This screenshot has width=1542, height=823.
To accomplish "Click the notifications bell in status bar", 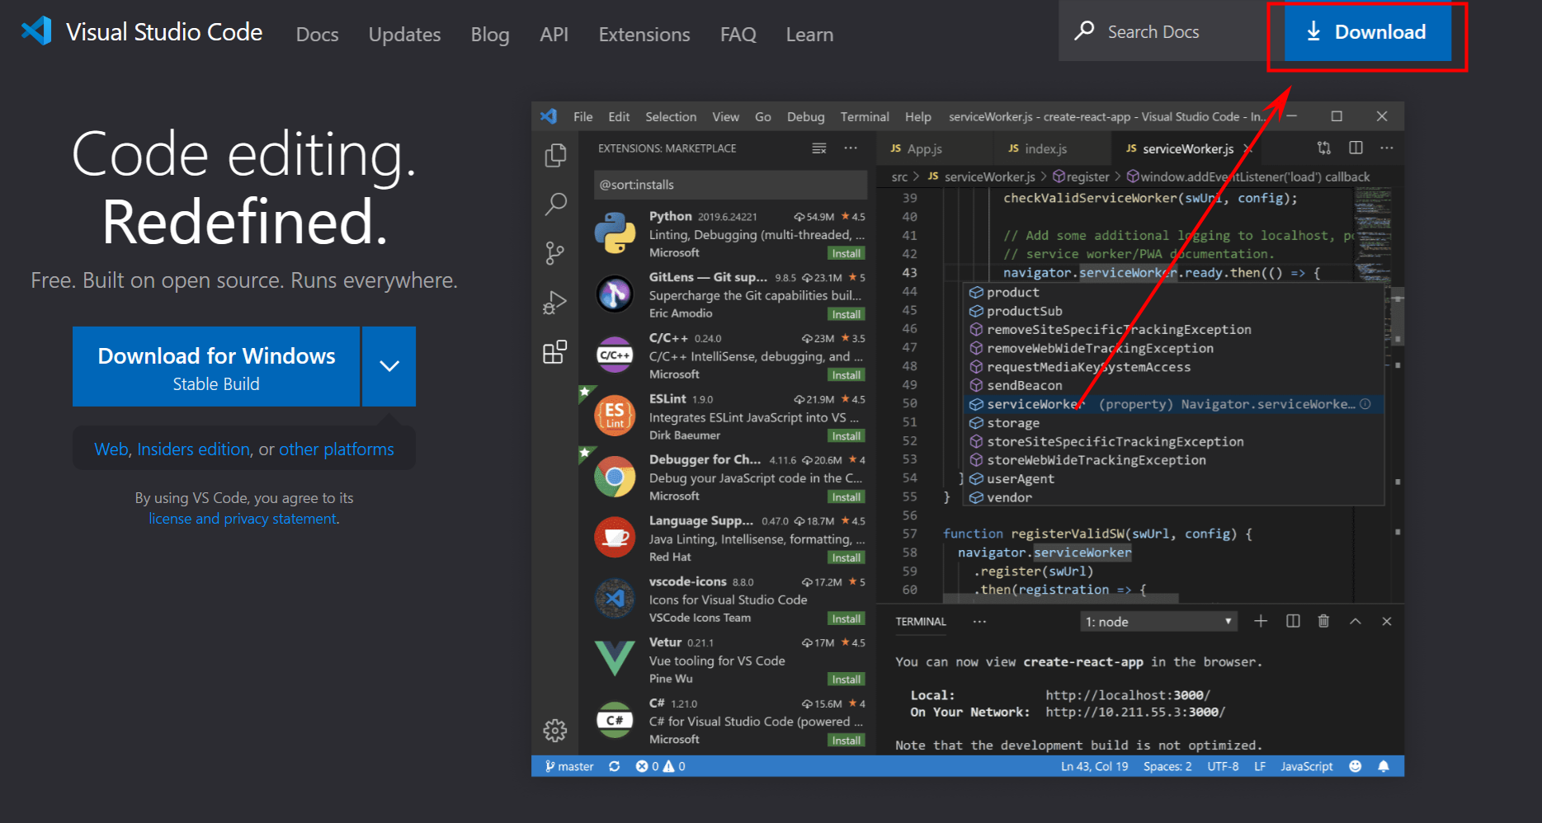I will coord(1384,766).
